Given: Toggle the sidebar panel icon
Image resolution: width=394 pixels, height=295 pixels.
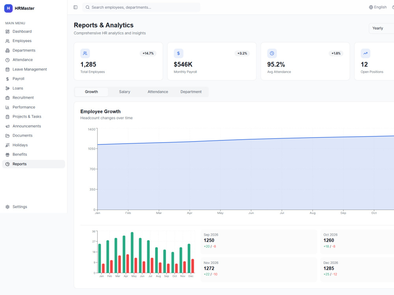Looking at the screenshot, I should (x=75, y=7).
